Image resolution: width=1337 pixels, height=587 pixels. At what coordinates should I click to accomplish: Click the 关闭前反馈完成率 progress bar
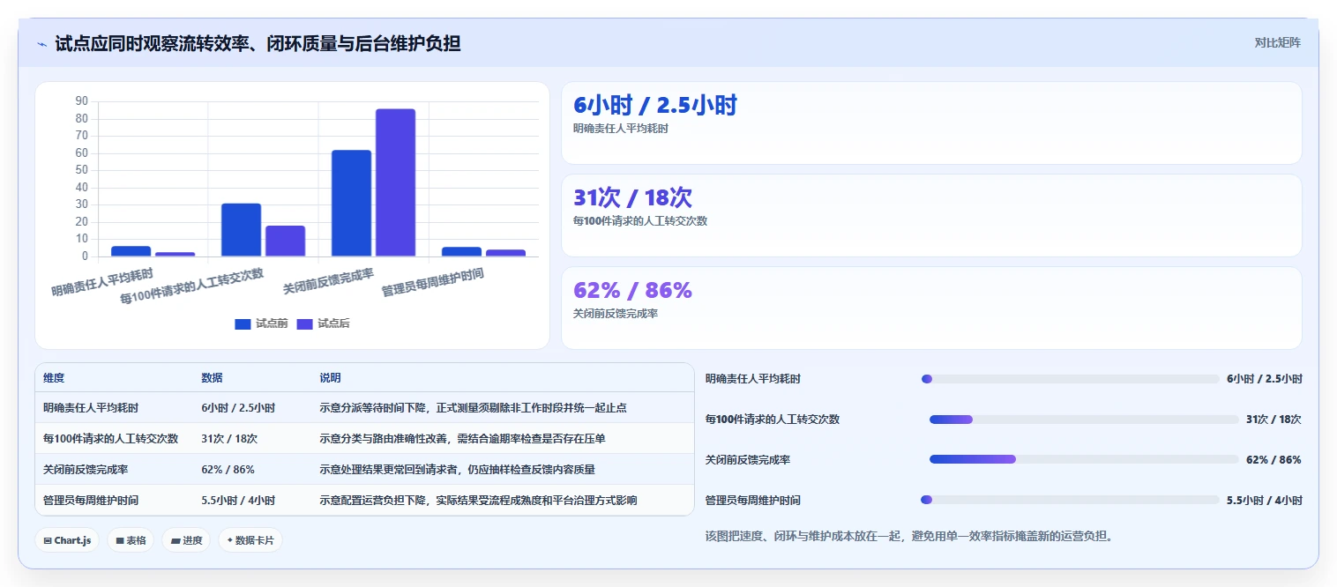(x=1084, y=459)
